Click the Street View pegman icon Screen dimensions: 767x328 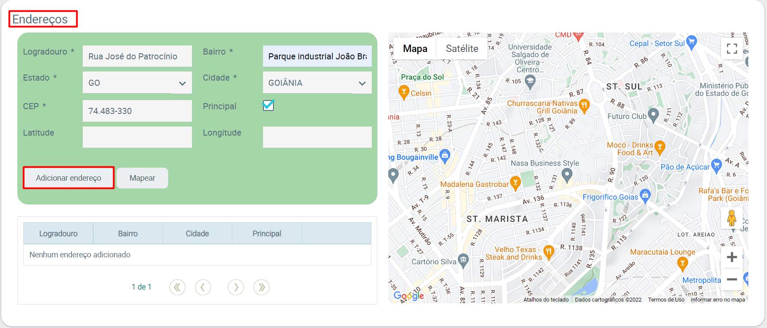732,218
